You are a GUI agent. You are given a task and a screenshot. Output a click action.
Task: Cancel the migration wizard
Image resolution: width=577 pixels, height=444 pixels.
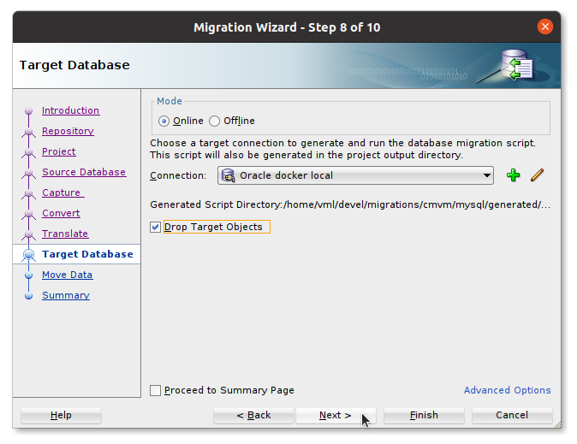512,415
